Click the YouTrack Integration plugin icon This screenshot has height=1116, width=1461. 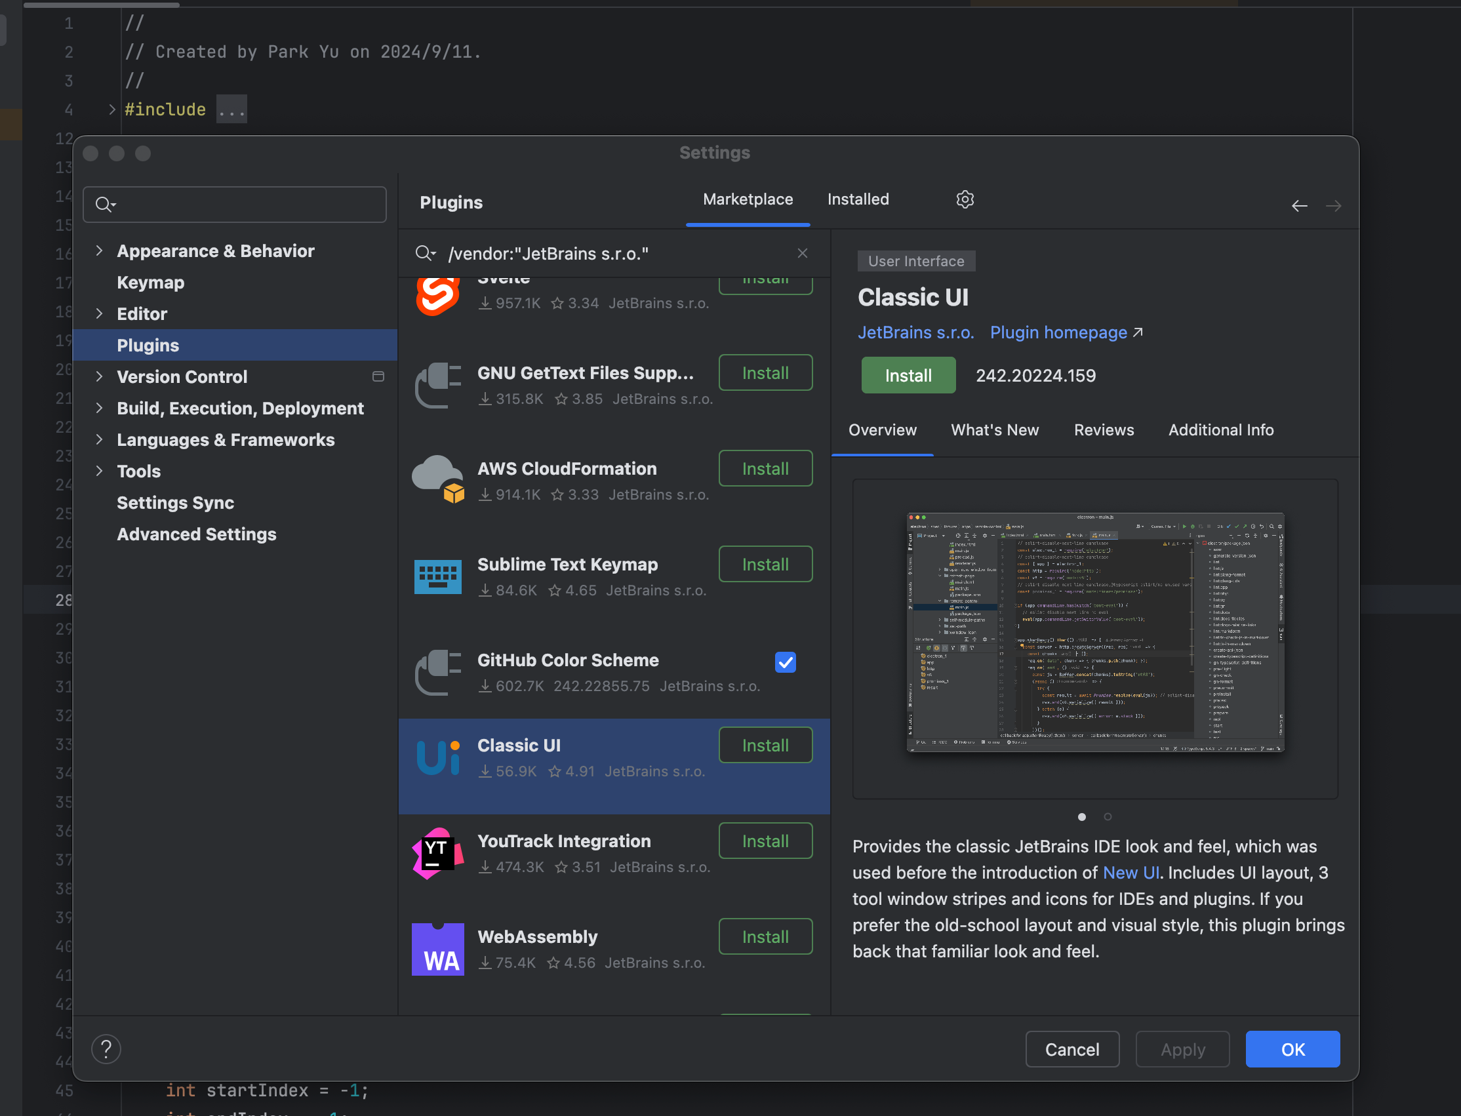point(437,852)
